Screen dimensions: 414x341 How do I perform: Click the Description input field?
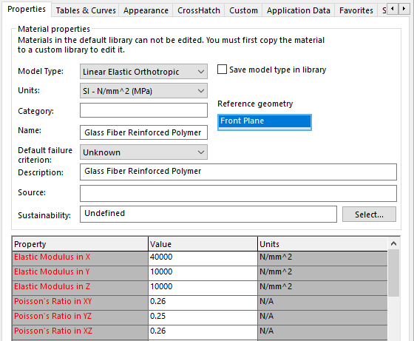(238, 172)
